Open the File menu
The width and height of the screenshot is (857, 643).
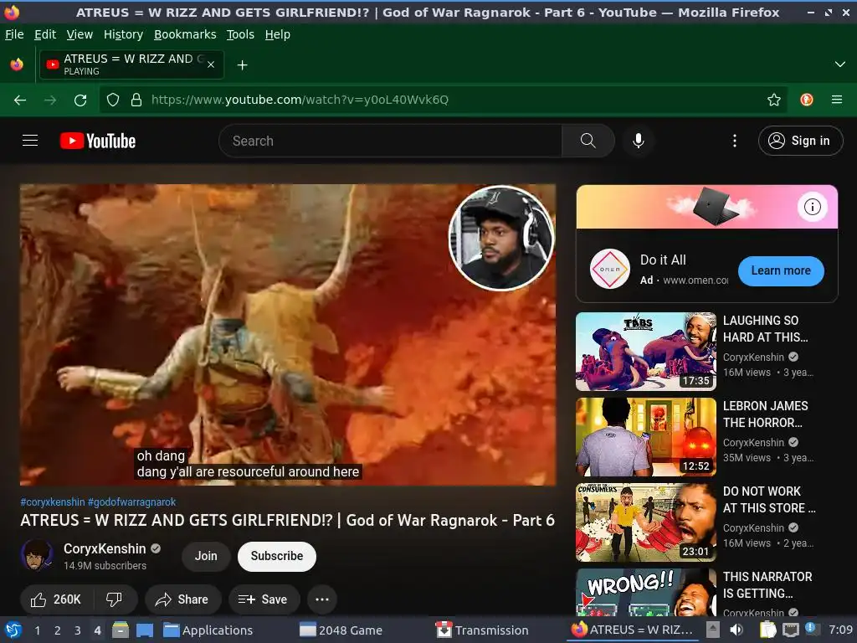point(14,34)
